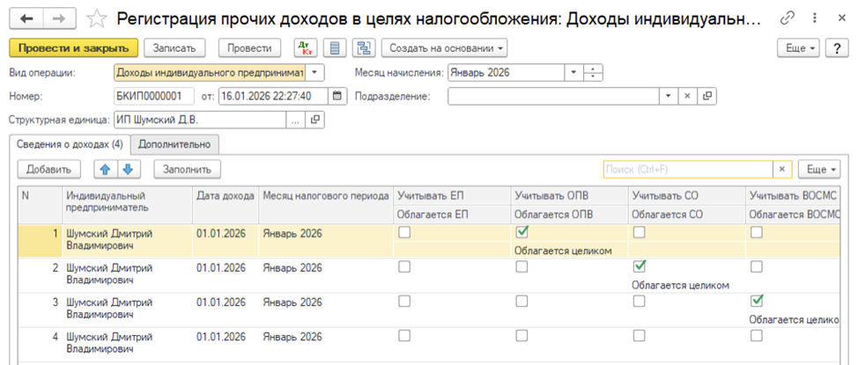Select the Сведения о доходах tab
Screen dimensions: 858x365
(x=68, y=144)
